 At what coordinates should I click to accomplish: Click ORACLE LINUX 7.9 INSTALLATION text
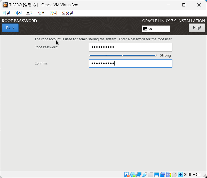click(173, 21)
